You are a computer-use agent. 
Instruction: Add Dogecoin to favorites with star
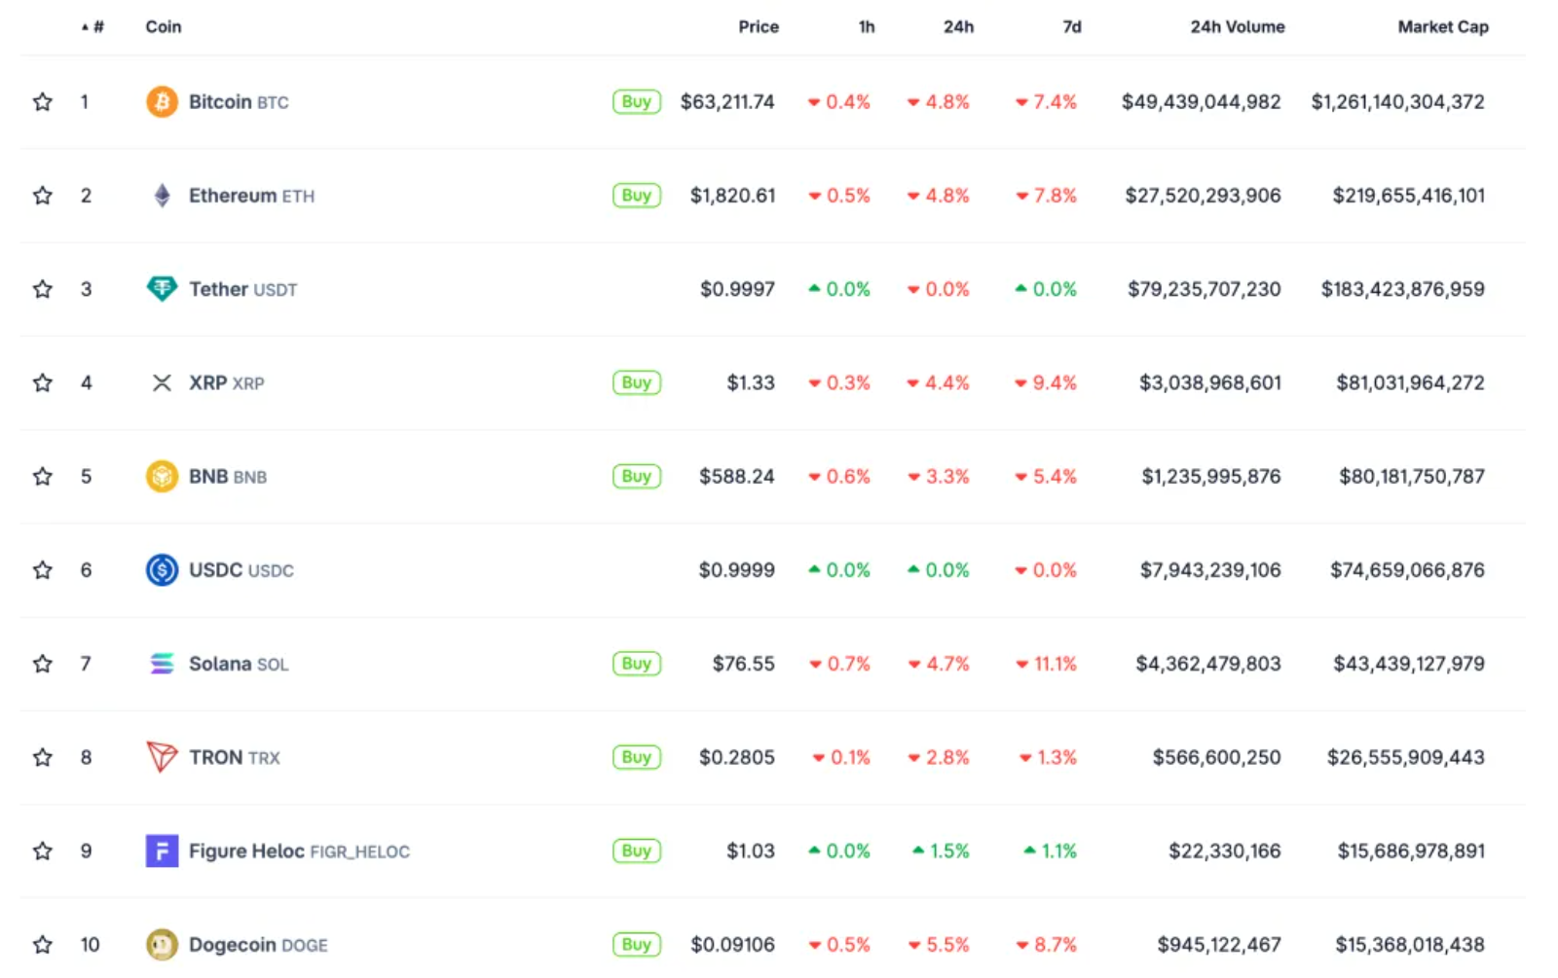[43, 944]
